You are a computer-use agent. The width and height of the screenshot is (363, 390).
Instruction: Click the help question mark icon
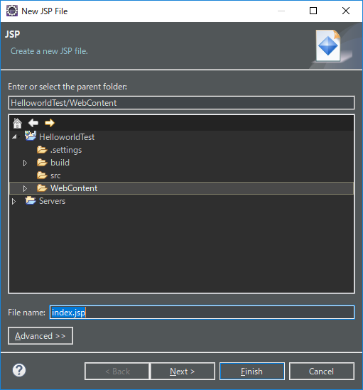[19, 370]
